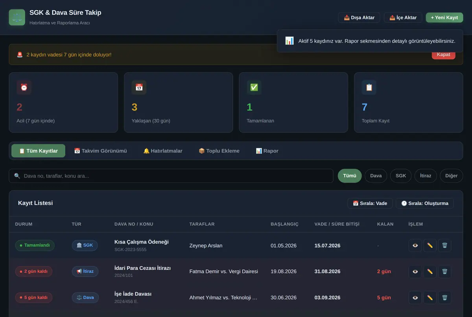Click the alarm clock icon on Acil card

(24, 87)
